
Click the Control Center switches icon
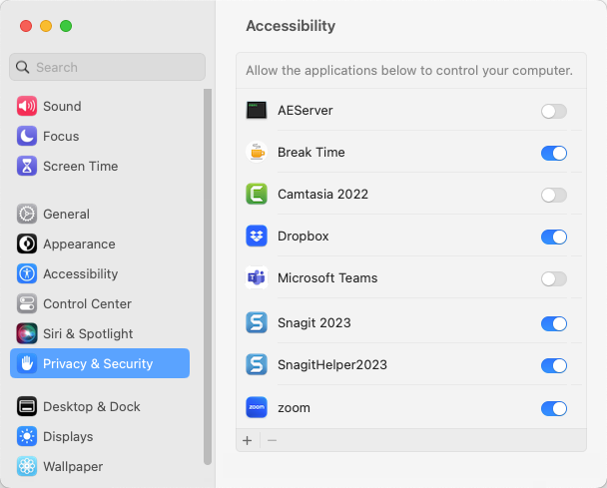[x=27, y=303]
